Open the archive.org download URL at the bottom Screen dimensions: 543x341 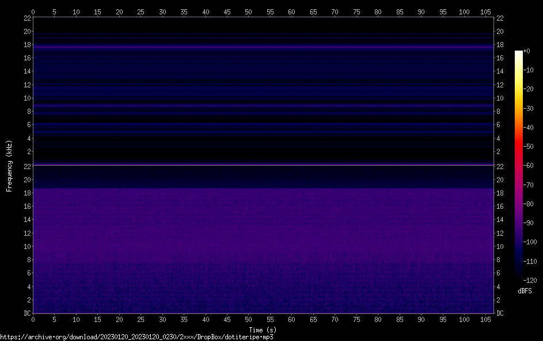pos(136,337)
